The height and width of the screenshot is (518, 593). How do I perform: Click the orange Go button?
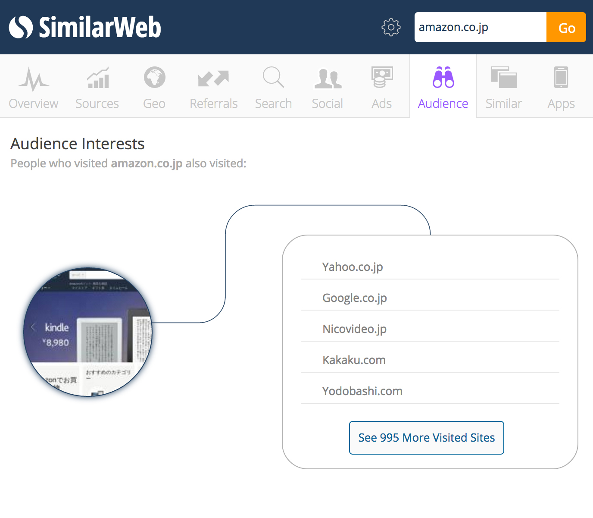pos(566,27)
